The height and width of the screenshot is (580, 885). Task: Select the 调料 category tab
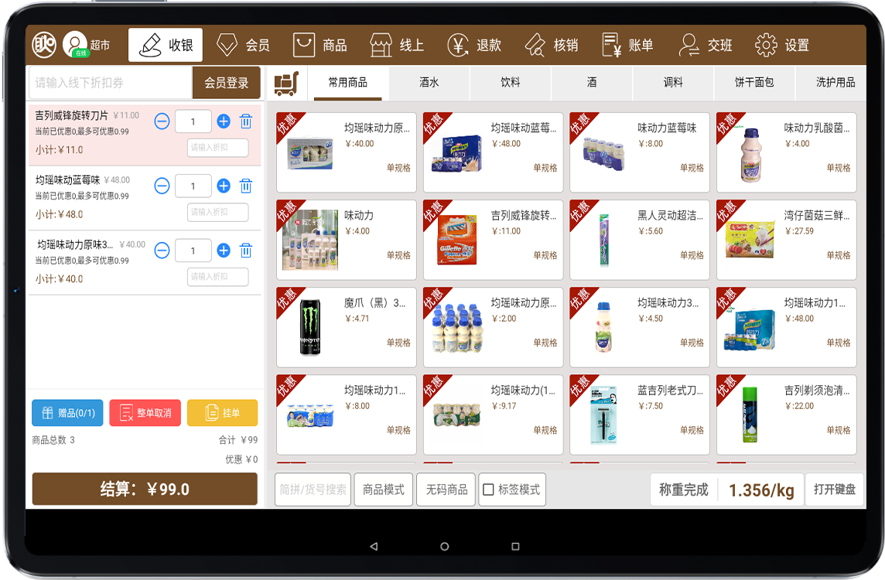(673, 83)
